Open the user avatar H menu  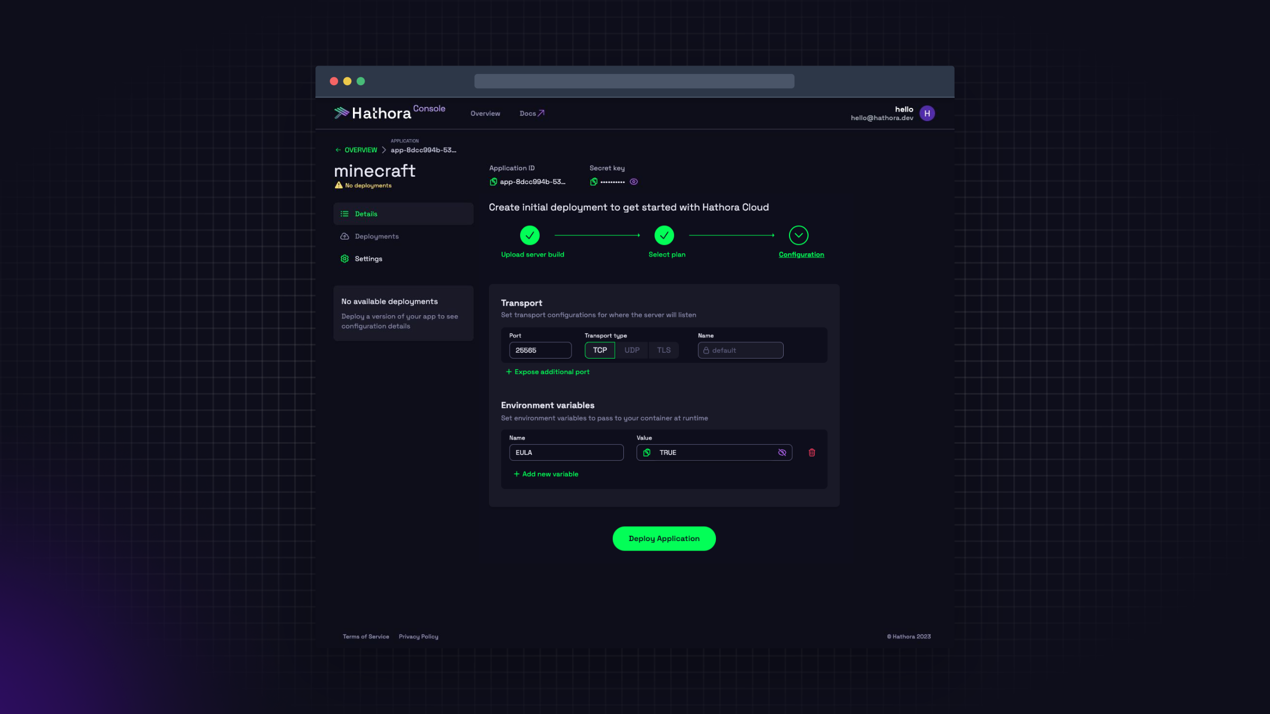(x=927, y=113)
